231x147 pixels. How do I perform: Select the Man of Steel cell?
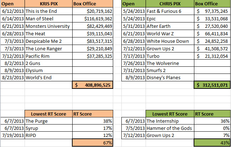click(x=49, y=19)
